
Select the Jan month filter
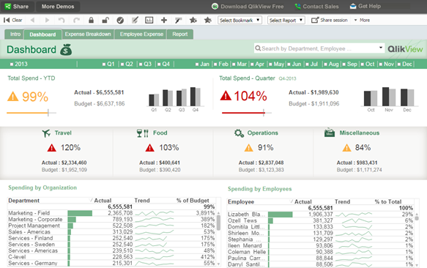click(202, 64)
